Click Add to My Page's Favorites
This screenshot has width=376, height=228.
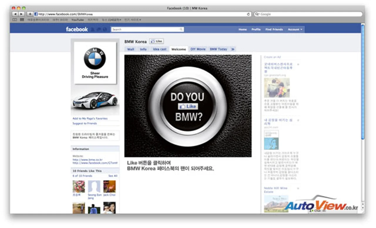pyautogui.click(x=90, y=119)
